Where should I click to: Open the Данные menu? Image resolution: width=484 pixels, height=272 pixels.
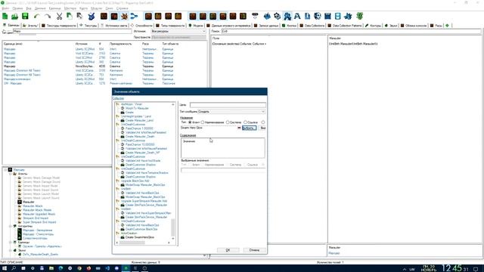click(40, 8)
